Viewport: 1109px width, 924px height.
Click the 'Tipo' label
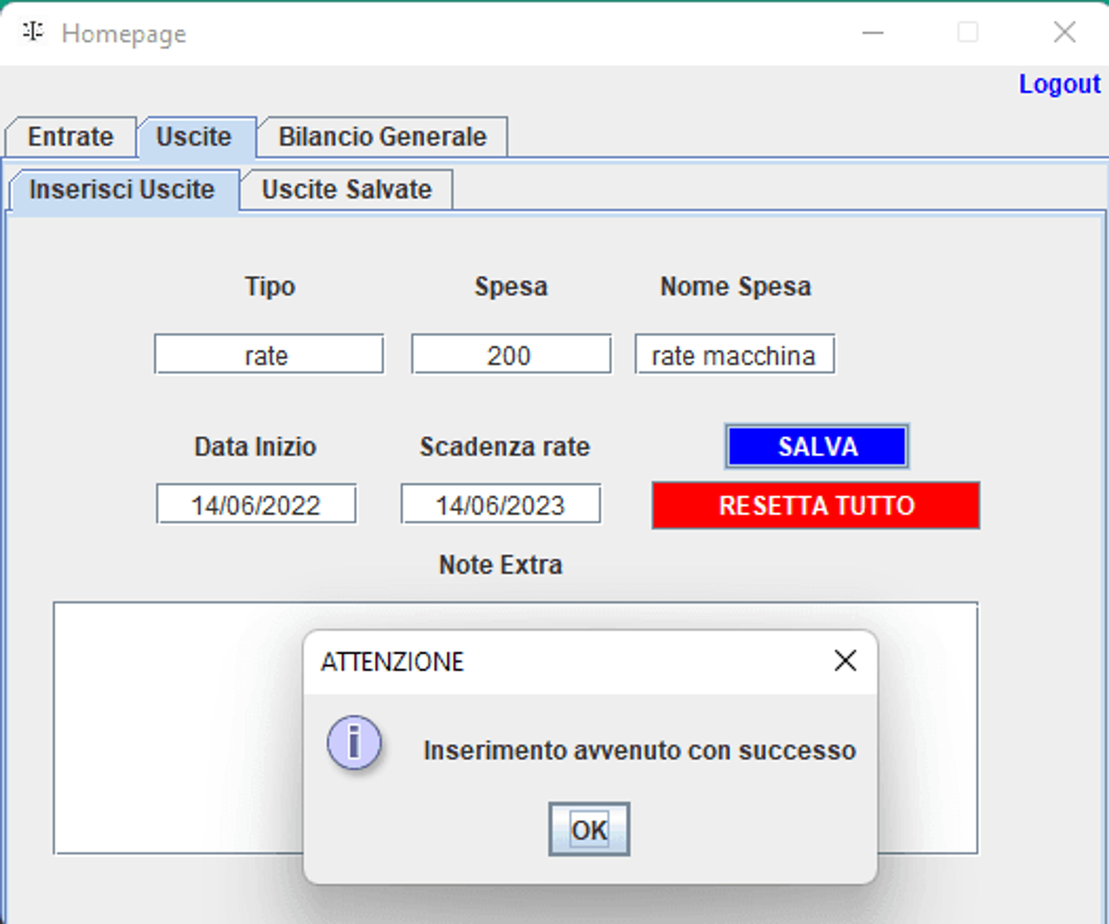click(269, 287)
